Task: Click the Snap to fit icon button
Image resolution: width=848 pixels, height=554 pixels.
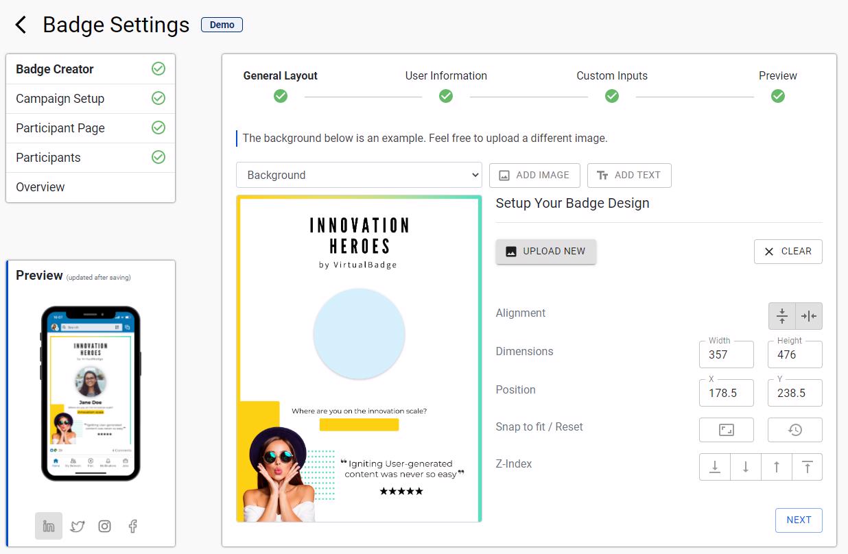Action: coord(726,430)
